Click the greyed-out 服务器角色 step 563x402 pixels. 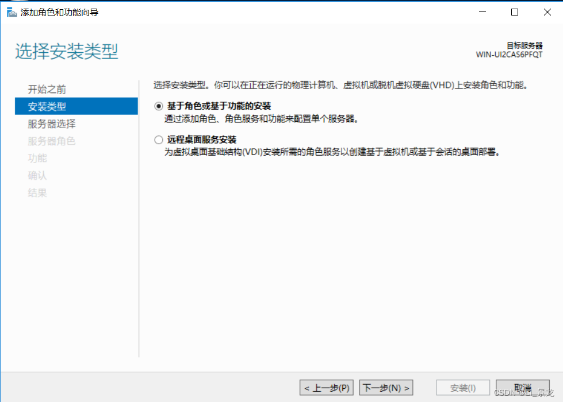pos(51,141)
